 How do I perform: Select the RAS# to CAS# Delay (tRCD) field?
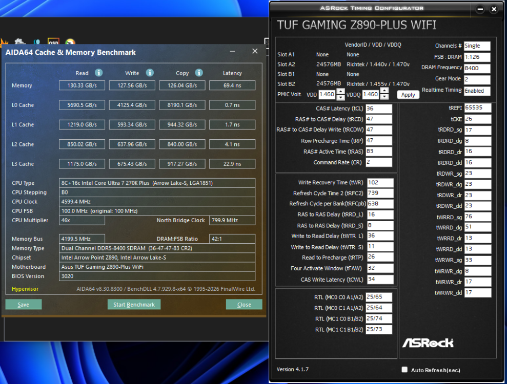pyautogui.click(x=379, y=119)
